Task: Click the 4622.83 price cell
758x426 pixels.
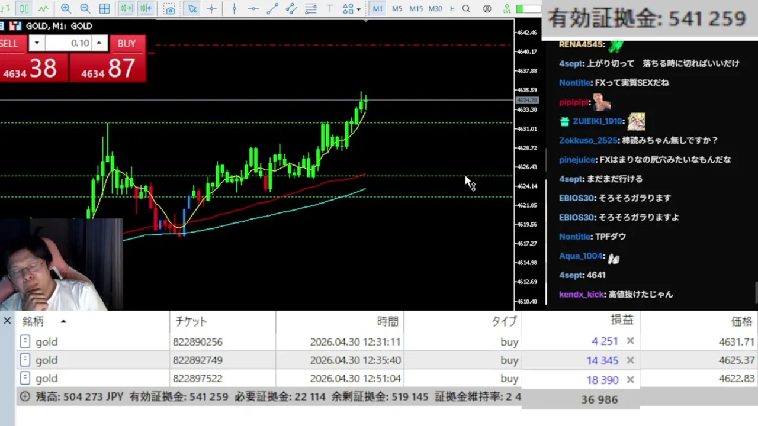Action: tap(737, 379)
